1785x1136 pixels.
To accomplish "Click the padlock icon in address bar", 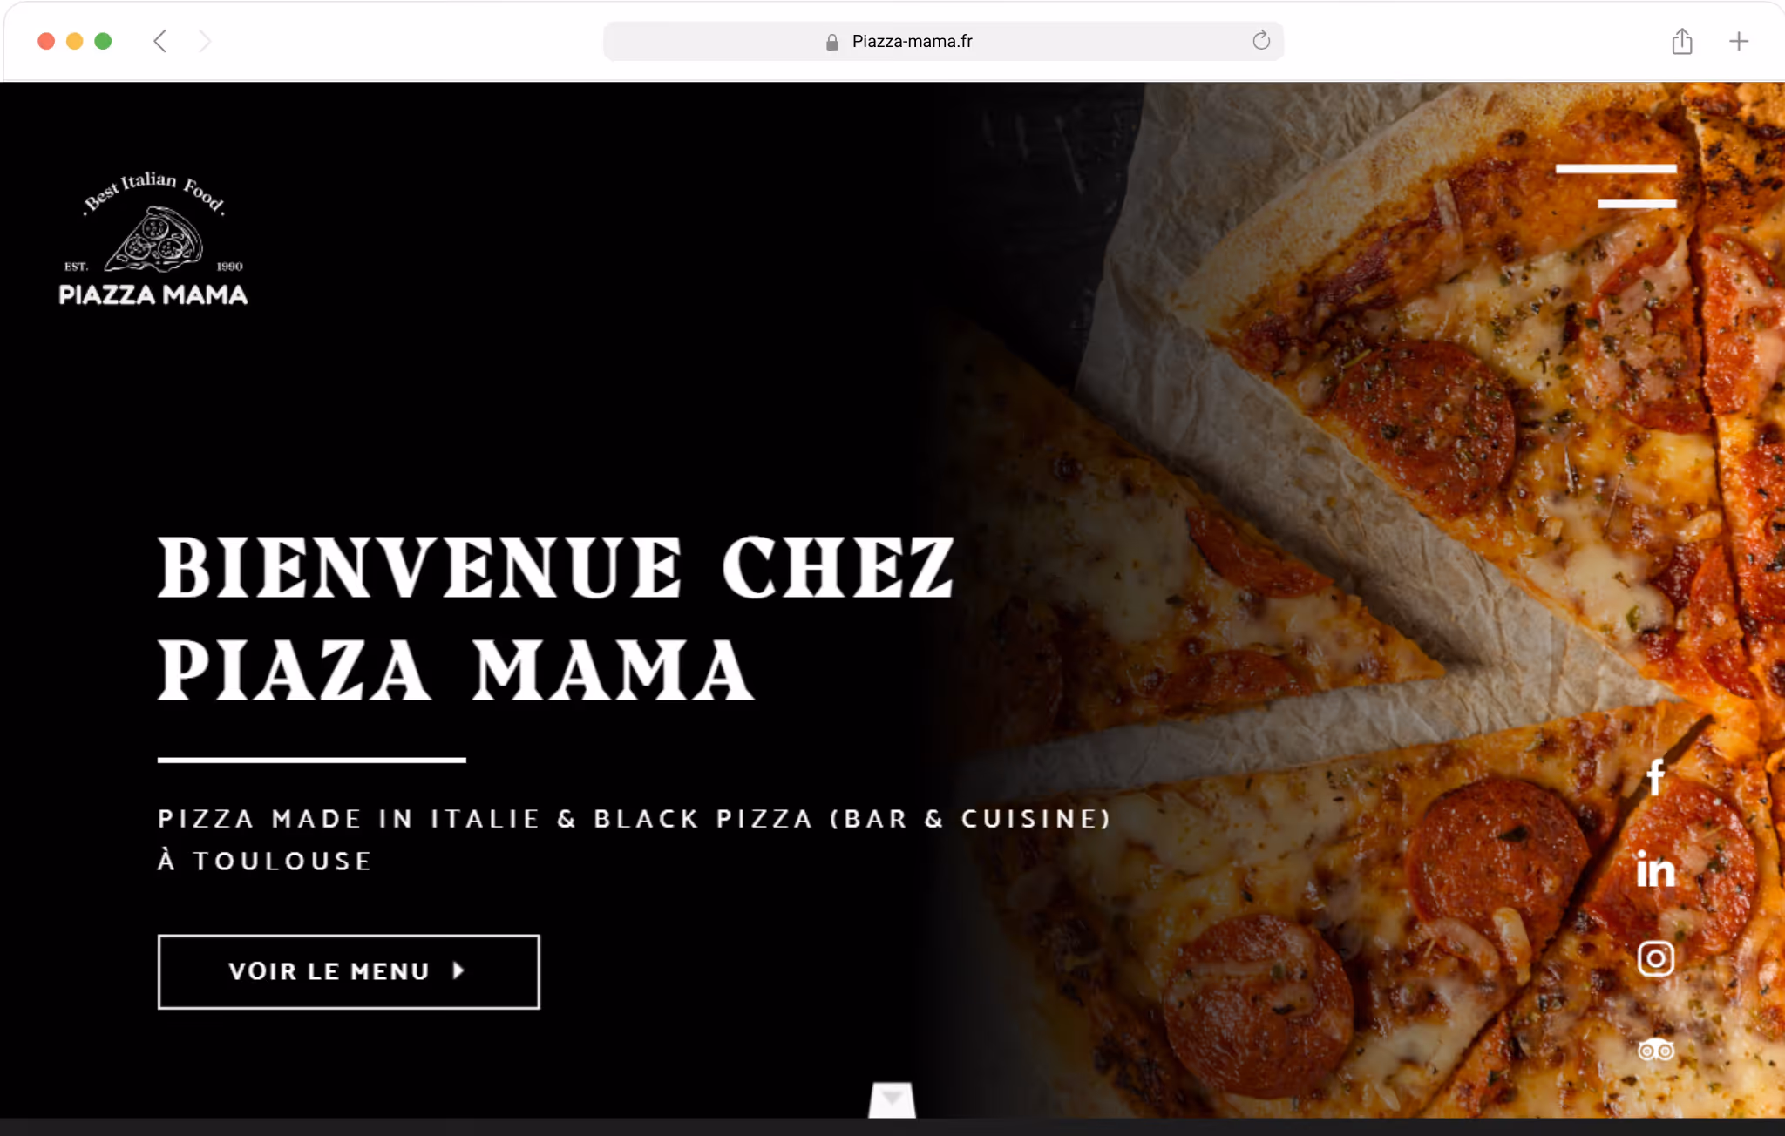I will pos(831,42).
